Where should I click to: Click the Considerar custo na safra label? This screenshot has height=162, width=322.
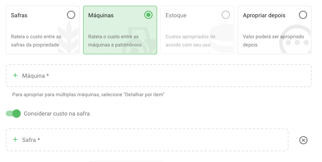(x=57, y=113)
